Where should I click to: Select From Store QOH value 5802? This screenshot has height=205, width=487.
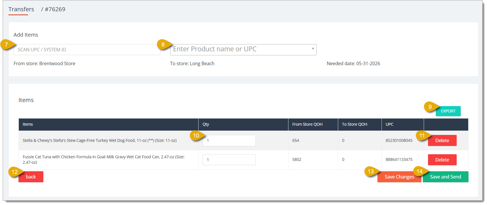297,159
